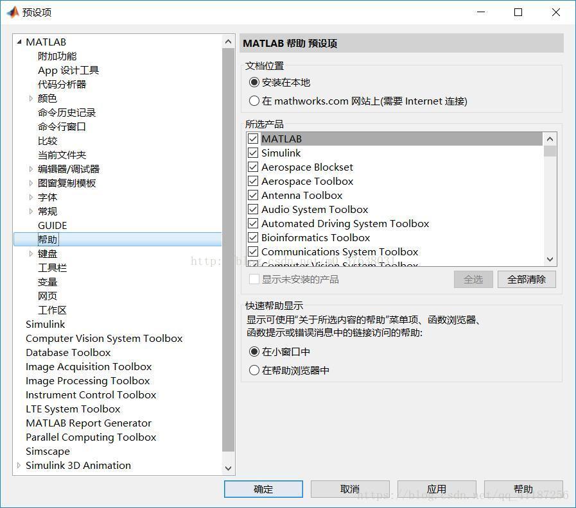Viewport: 576px width, 508px height.
Task: Maximize the 预设项 window
Action: click(x=518, y=12)
